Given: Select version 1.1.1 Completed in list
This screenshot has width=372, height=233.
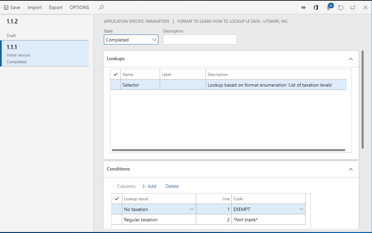Looking at the screenshot, I should point(45,53).
